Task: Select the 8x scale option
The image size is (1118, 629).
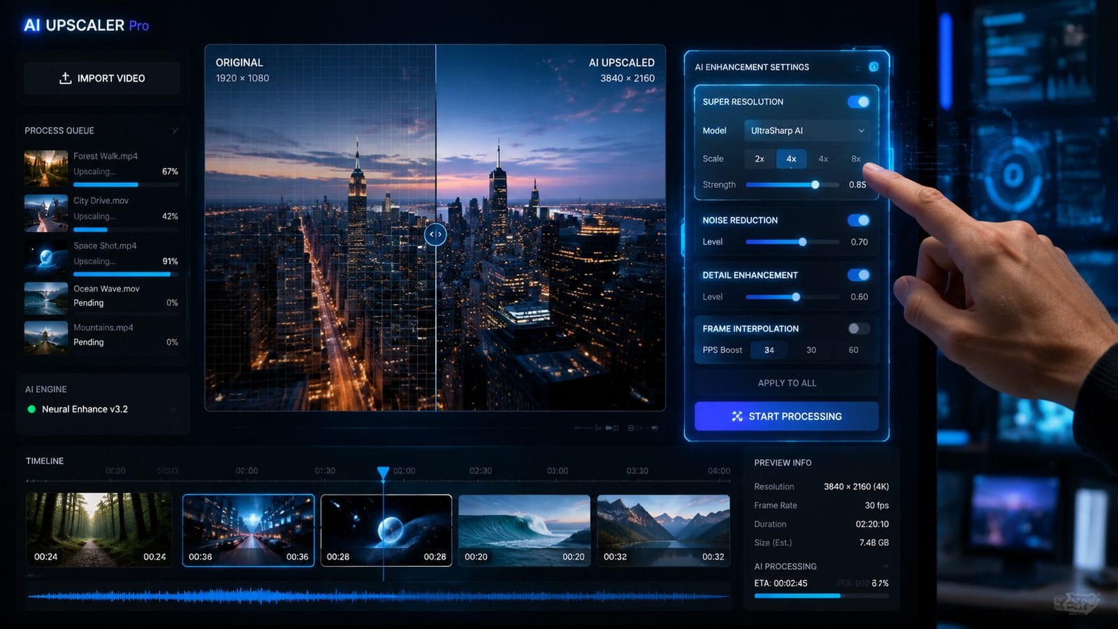Action: pyautogui.click(x=856, y=159)
